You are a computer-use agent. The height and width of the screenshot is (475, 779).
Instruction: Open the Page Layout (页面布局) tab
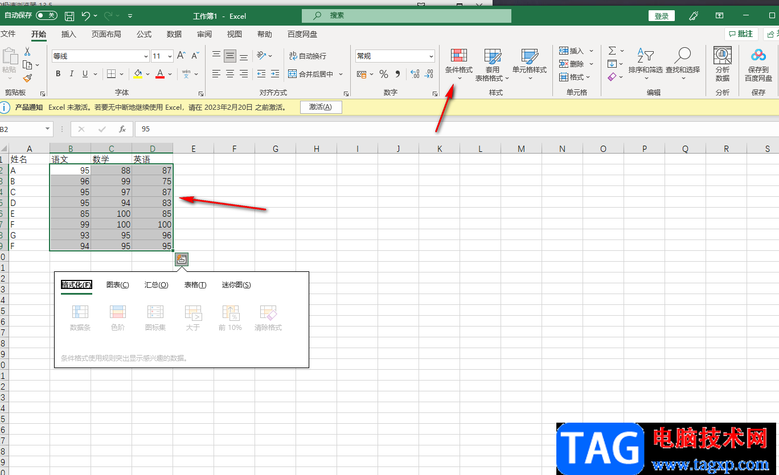click(x=106, y=34)
